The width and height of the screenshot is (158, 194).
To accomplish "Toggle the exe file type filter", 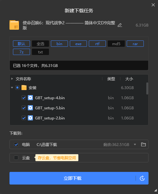I will click(78, 44).
